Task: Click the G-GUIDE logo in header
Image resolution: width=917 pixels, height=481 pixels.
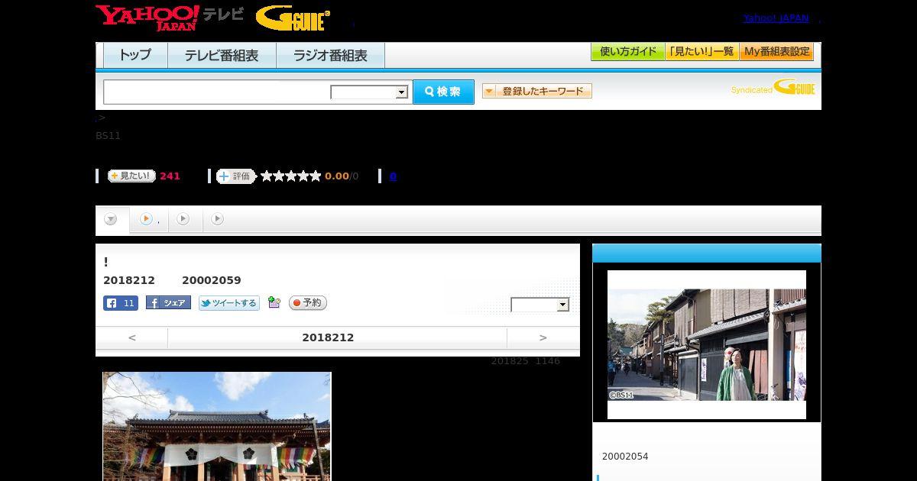Action: [293, 18]
